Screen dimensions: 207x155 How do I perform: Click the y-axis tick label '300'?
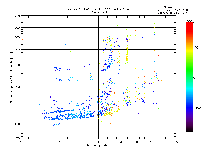[x=17, y=65]
